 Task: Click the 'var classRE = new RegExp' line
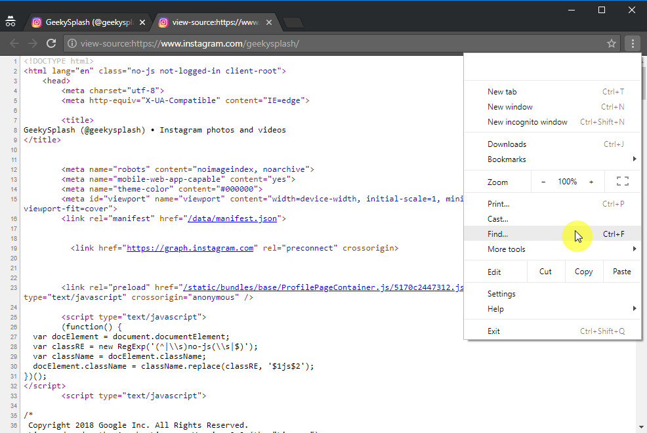coord(145,346)
